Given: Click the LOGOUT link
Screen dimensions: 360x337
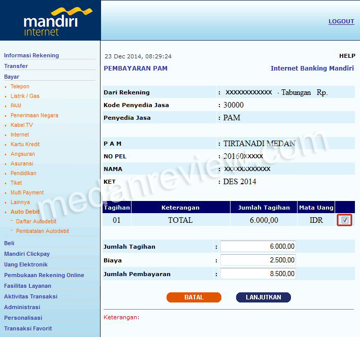Looking at the screenshot, I should [341, 21].
